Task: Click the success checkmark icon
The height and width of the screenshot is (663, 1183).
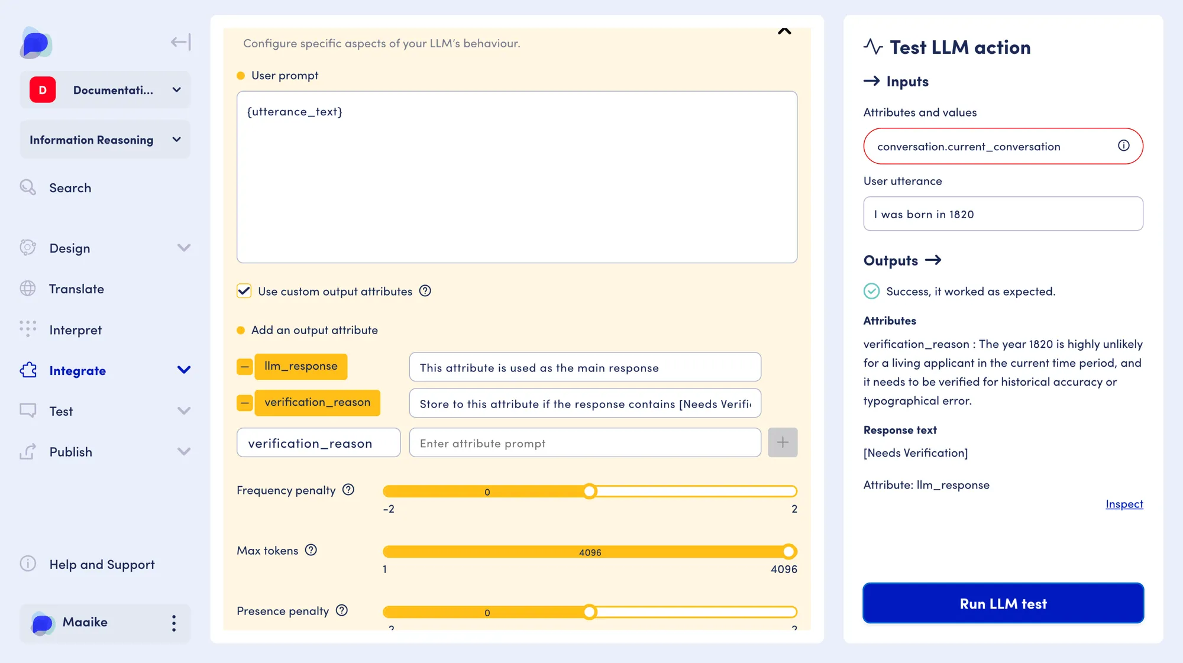Action: [872, 291]
